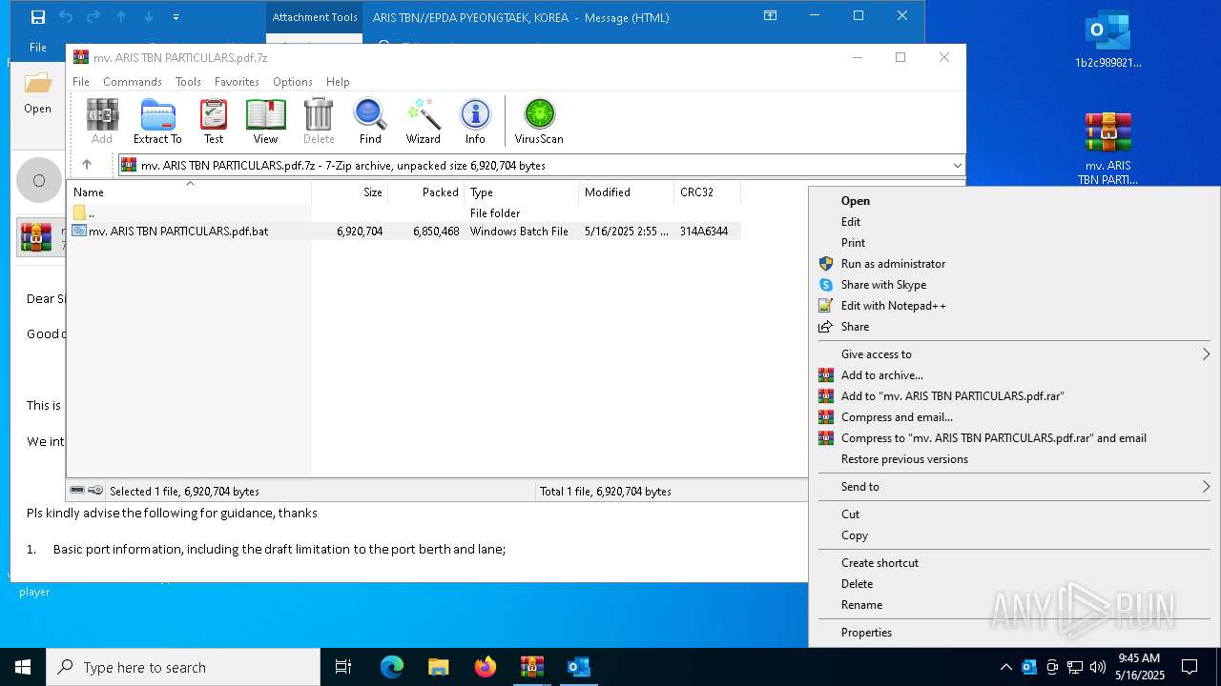Launch Microsoft Edge from the taskbar

(392, 667)
